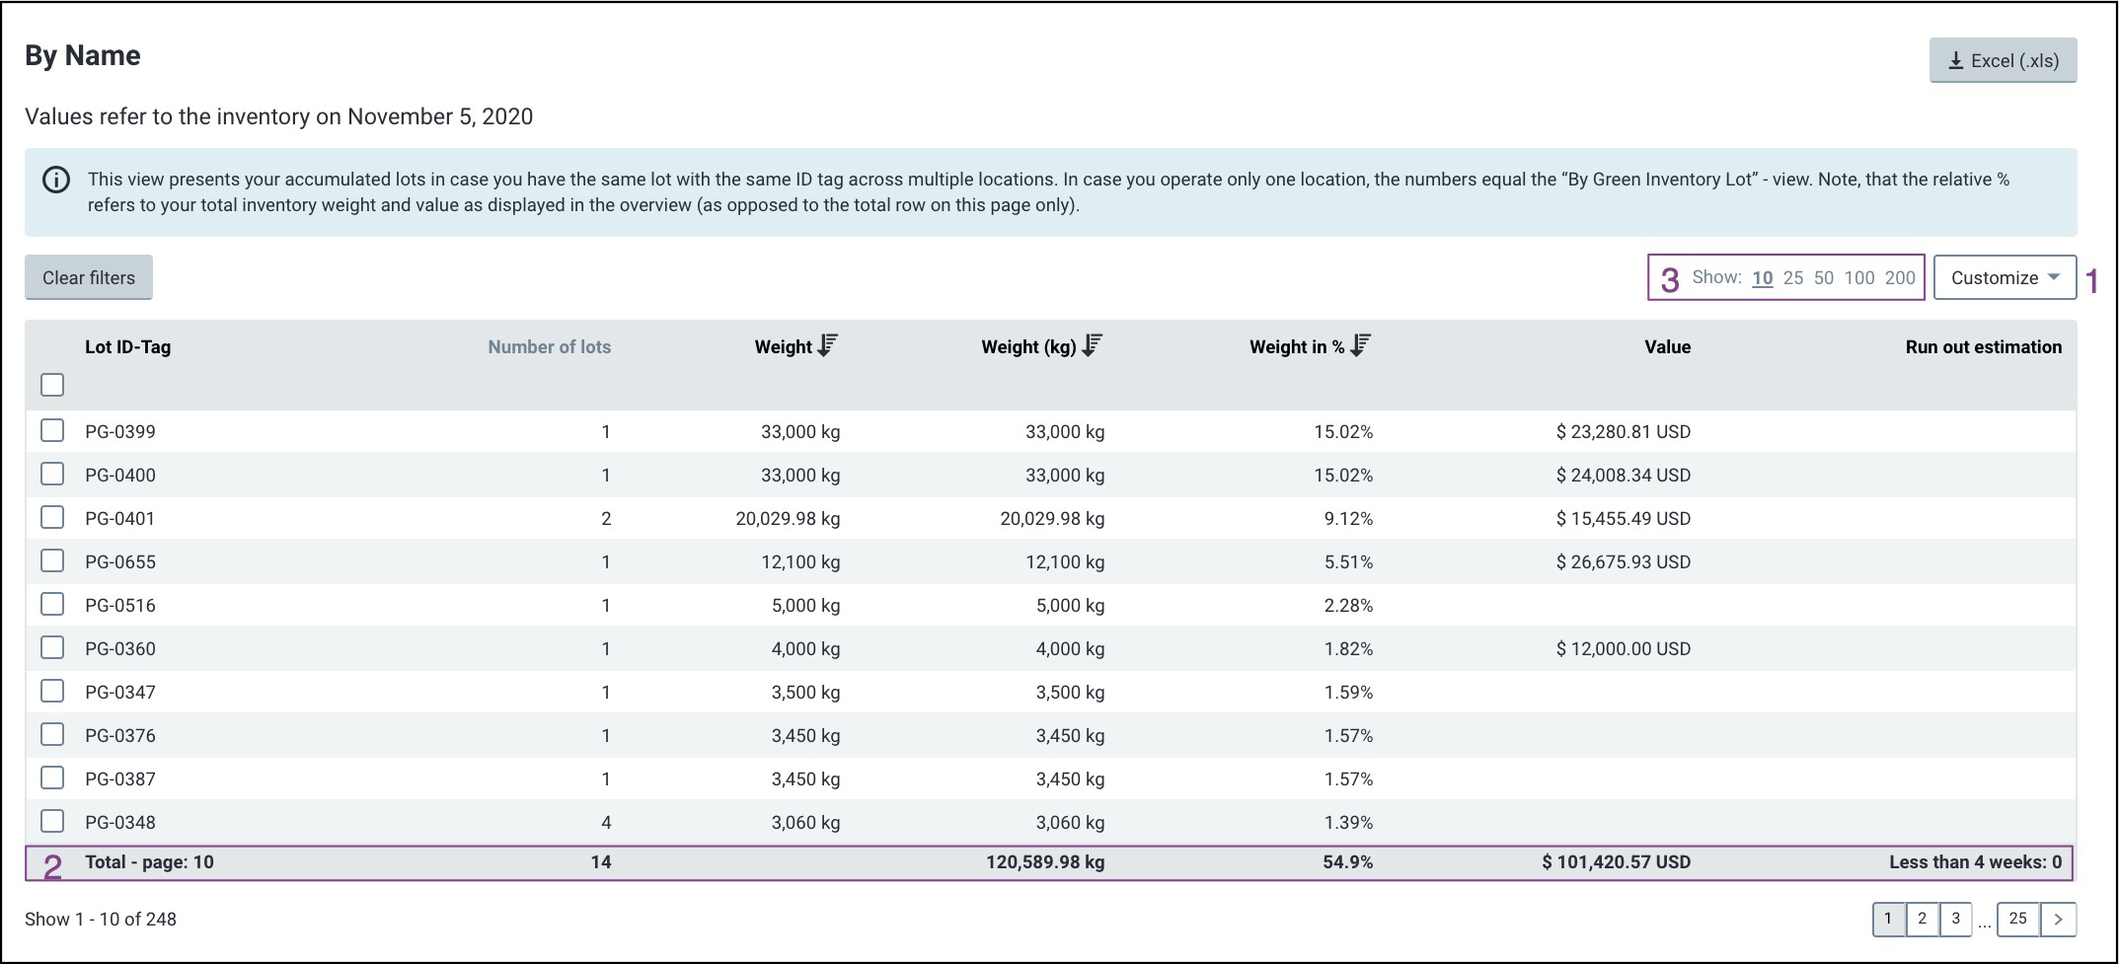2119x964 pixels.
Task: Click the Lot ID-Tag column header
Action: tap(128, 347)
